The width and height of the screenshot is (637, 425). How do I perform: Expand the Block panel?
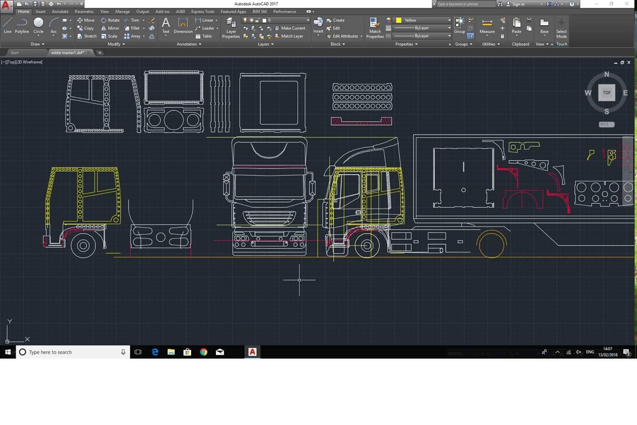(x=338, y=44)
